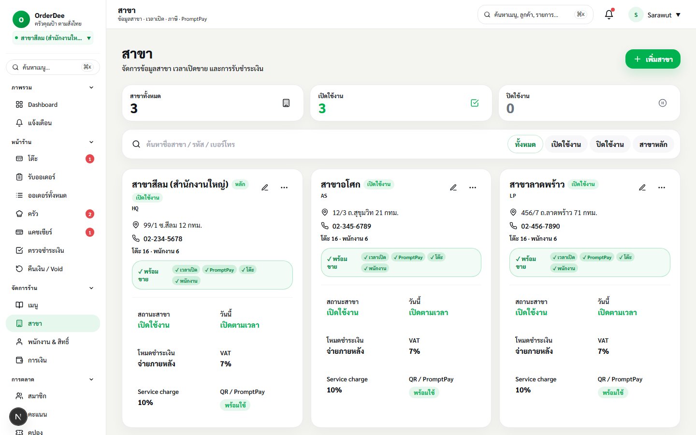Open คืนเงิน / Void page
This screenshot has width=696, height=435.
pyautogui.click(x=53, y=269)
